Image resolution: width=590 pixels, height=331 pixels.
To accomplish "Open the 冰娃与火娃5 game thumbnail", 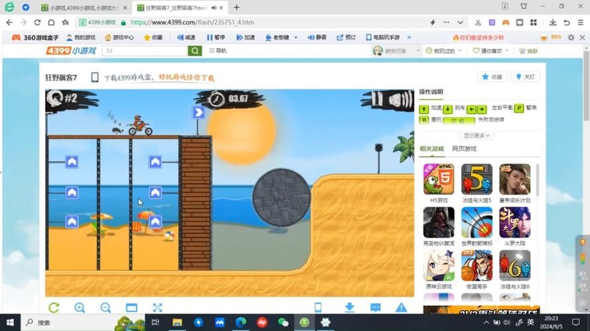I will coord(477,179).
